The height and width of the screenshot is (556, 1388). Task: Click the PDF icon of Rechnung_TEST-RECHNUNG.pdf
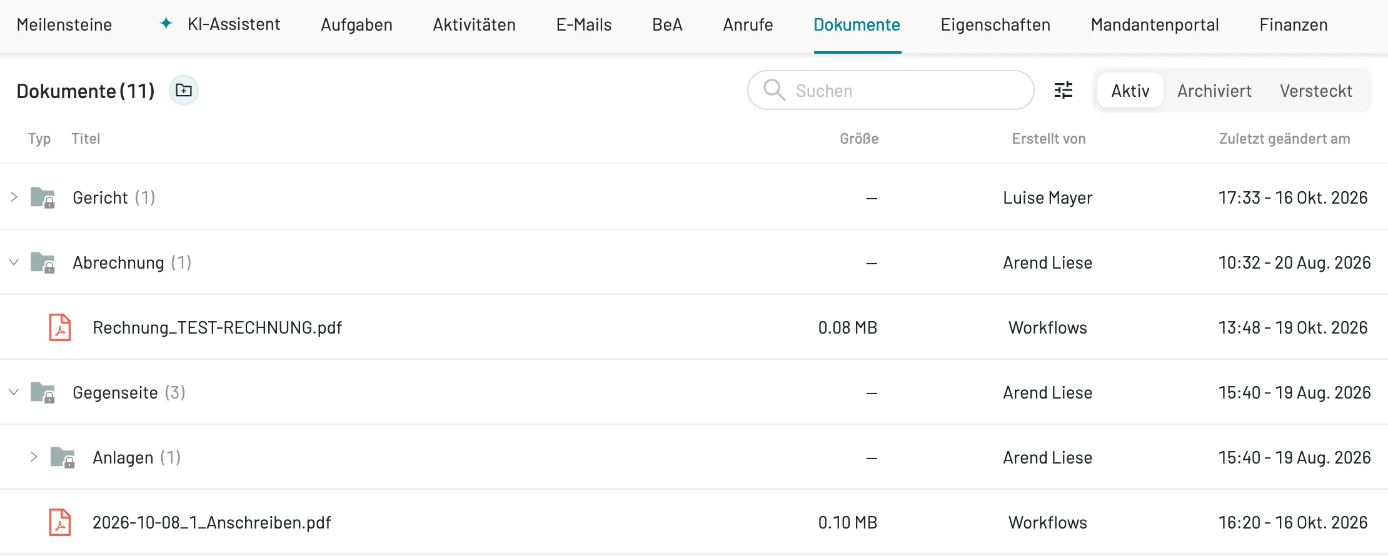60,327
